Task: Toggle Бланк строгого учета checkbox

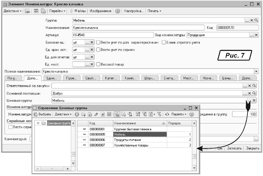Action: click(164, 42)
